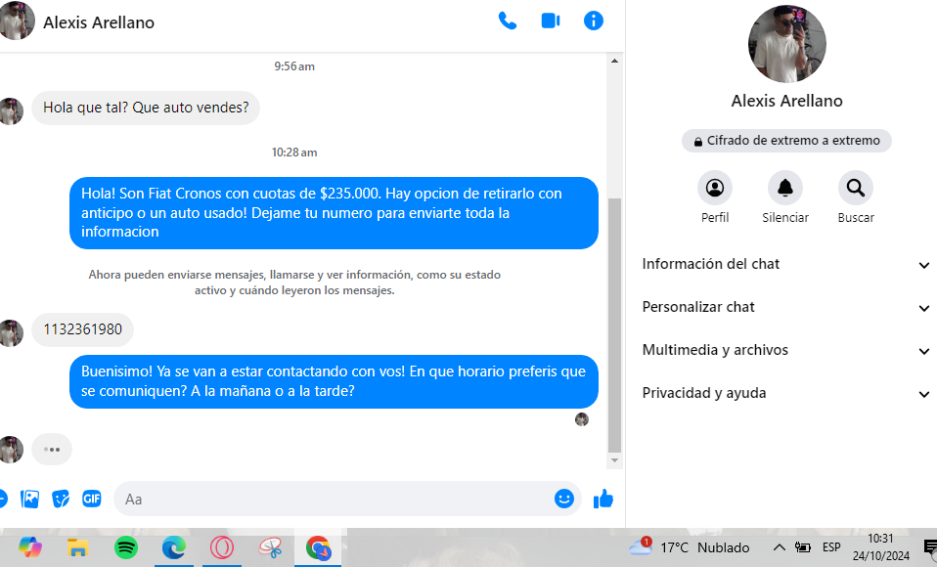Send a thumbs-up like
Image resolution: width=937 pixels, height=567 pixels.
click(x=603, y=499)
